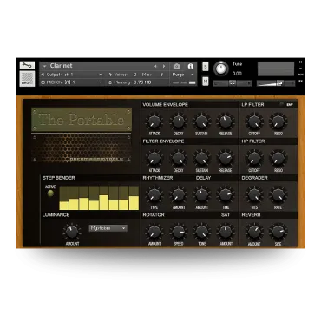Open the MIDI Ch dropdown

(x=101, y=82)
